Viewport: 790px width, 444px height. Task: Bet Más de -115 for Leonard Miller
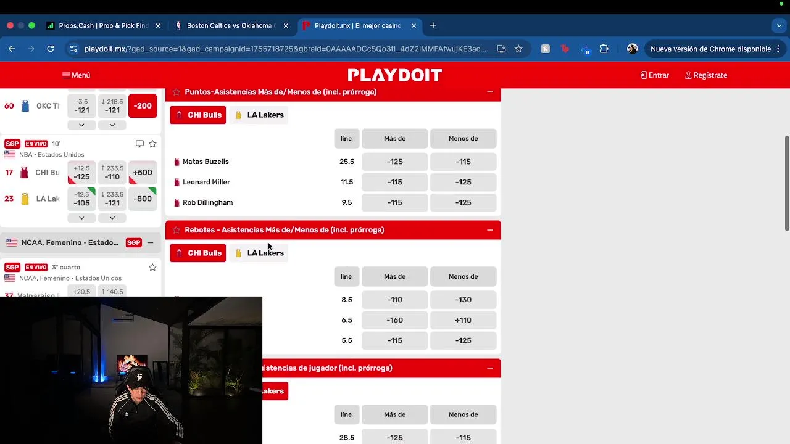click(x=395, y=182)
